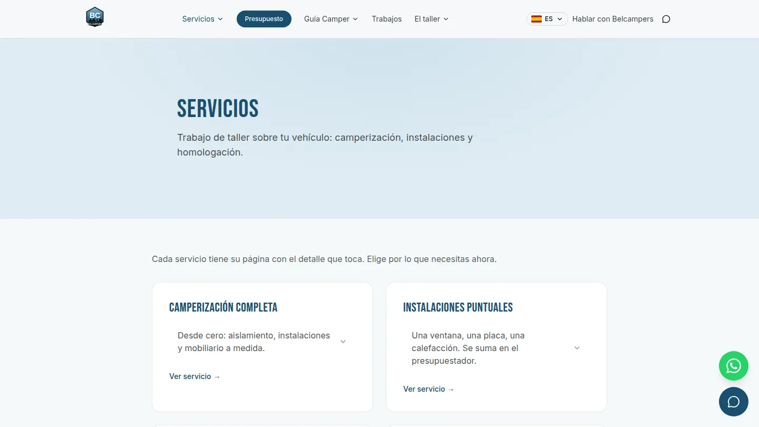Click the 'Trabajo de taller sobre tu vehículo' subtitle
759x427 pixels.
point(325,145)
